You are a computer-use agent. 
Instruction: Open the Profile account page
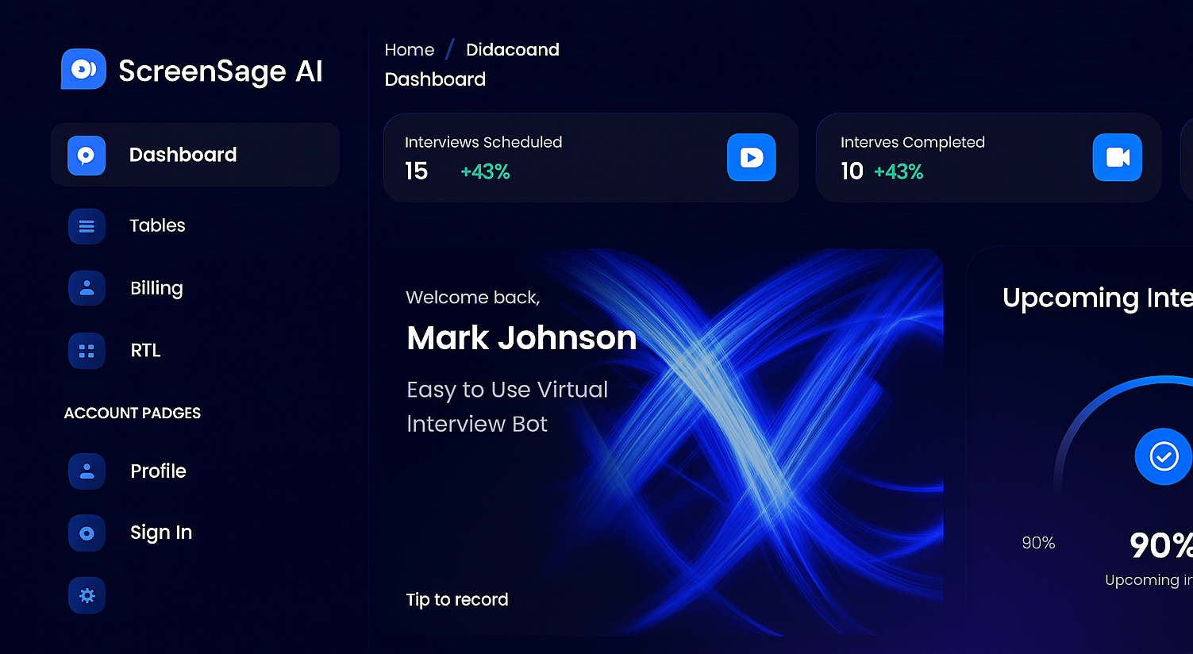tap(158, 471)
